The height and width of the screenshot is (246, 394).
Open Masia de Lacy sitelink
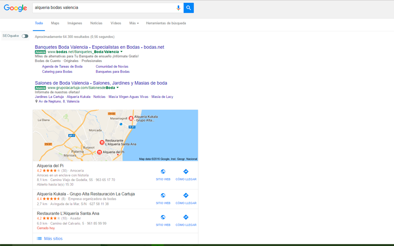point(163,96)
